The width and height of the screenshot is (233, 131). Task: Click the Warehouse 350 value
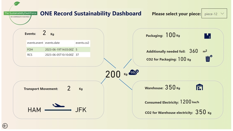click(170, 87)
